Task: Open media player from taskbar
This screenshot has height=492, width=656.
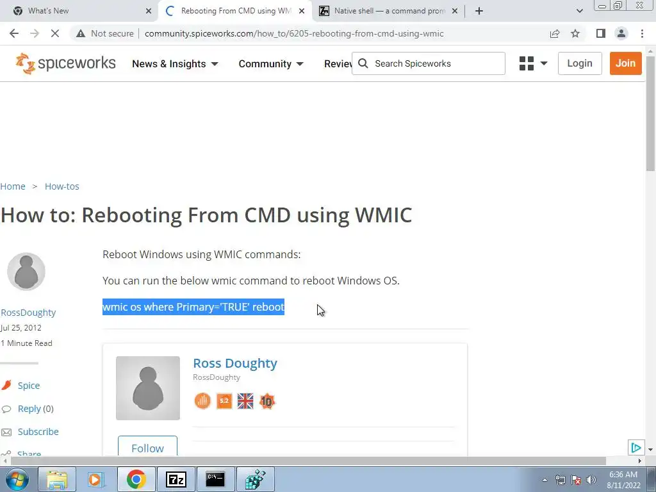Action: click(96, 479)
